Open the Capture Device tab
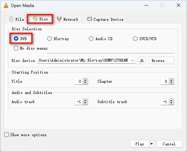Viewport: 187px width, 152px height. [105, 19]
